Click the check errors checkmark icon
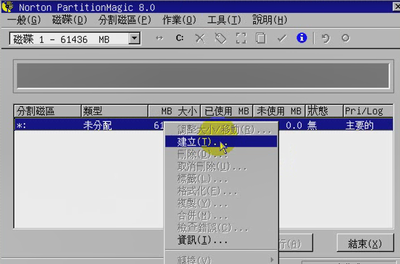This screenshot has width=400, height=264. (282, 39)
